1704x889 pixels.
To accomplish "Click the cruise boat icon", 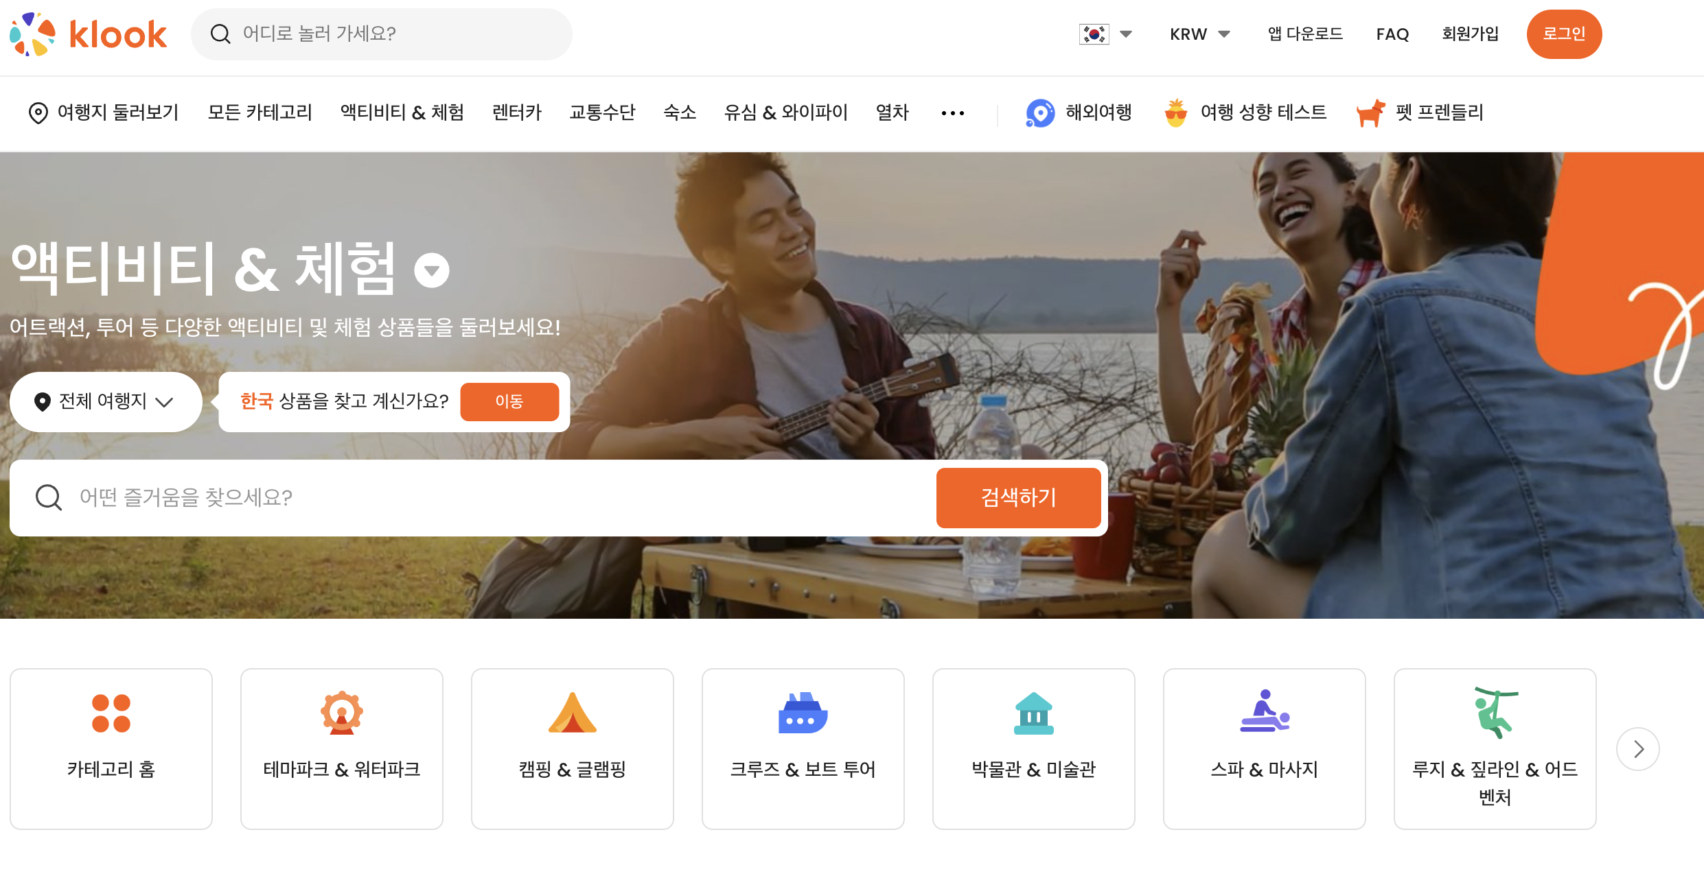I will tap(803, 713).
